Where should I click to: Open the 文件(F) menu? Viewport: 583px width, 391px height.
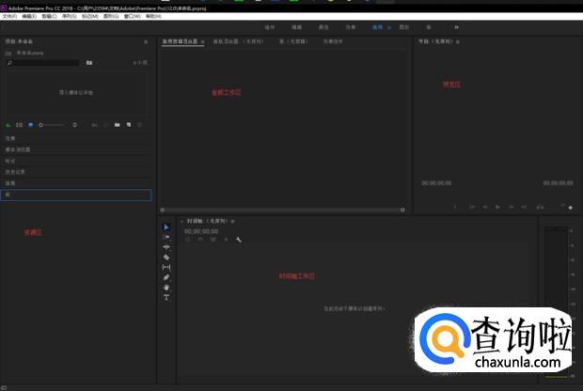point(9,16)
